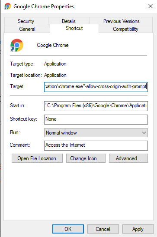Click the 'Shortcut key:' label
Screen dimensions: 157x237
pyautogui.click(x=23, y=119)
